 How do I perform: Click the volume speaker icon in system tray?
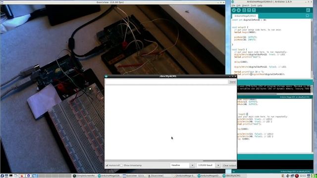[x=287, y=176]
